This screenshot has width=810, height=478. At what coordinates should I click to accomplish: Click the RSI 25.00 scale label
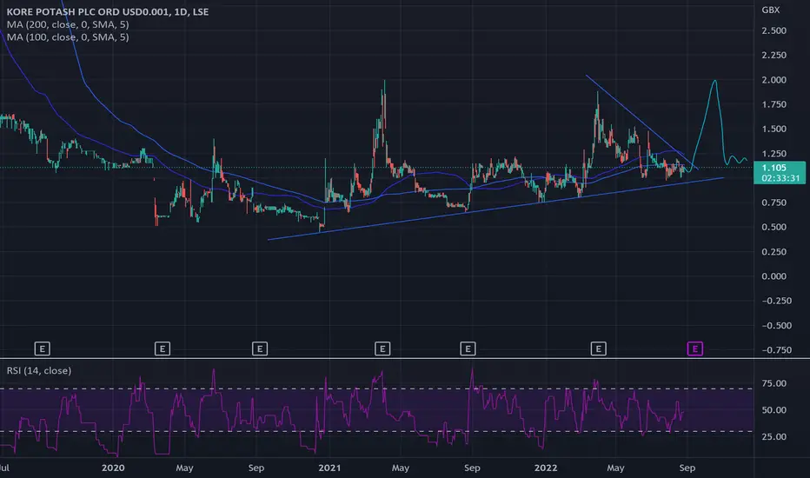coord(773,436)
